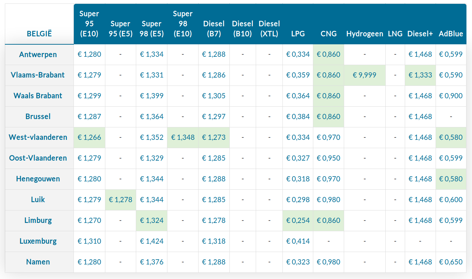
Task: Open the Luik province link
Action: [38, 200]
